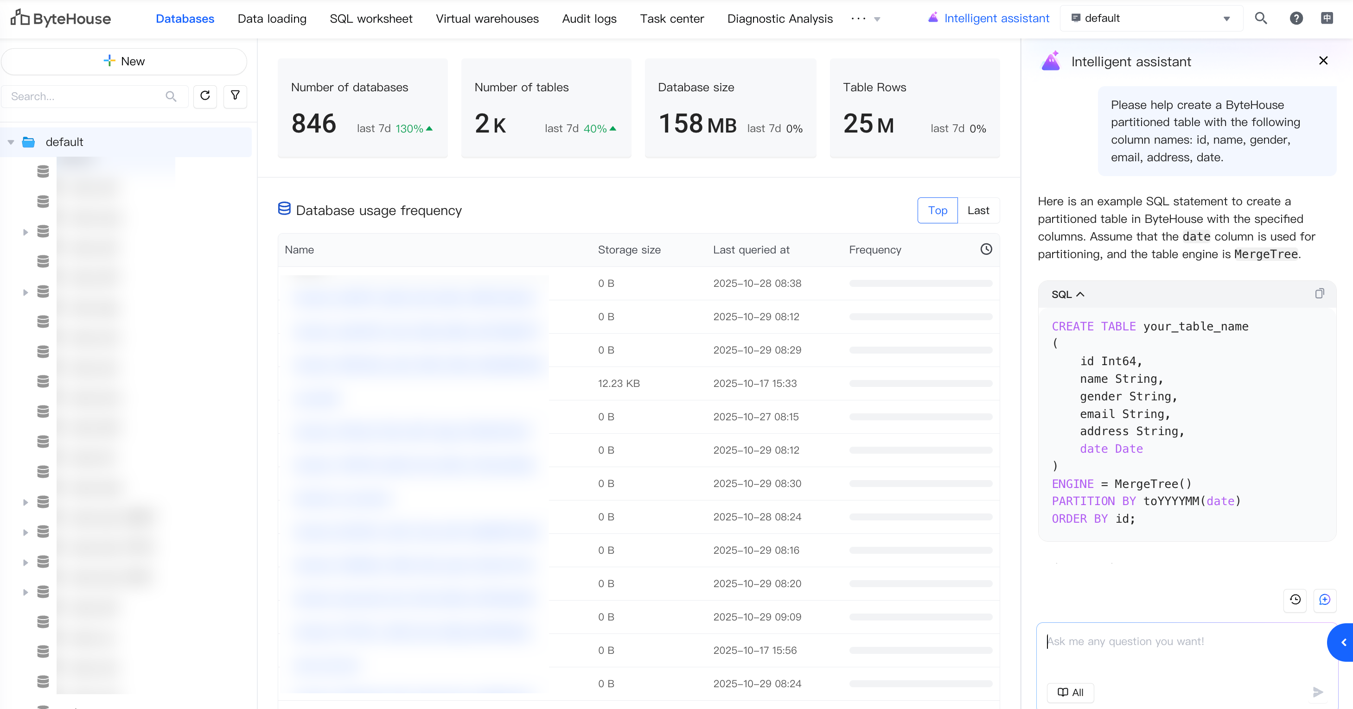Copy the SQL code block
The image size is (1353, 709).
coord(1319,294)
